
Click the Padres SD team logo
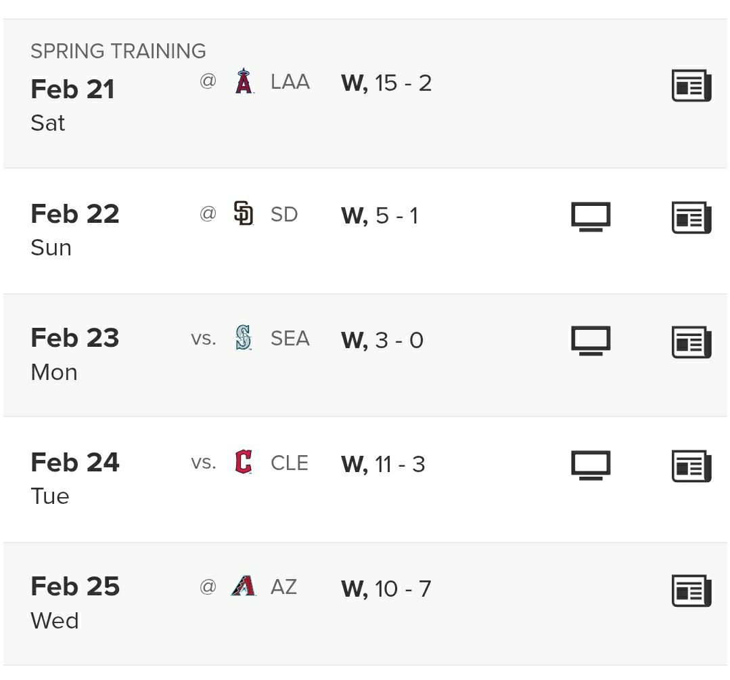pos(243,214)
